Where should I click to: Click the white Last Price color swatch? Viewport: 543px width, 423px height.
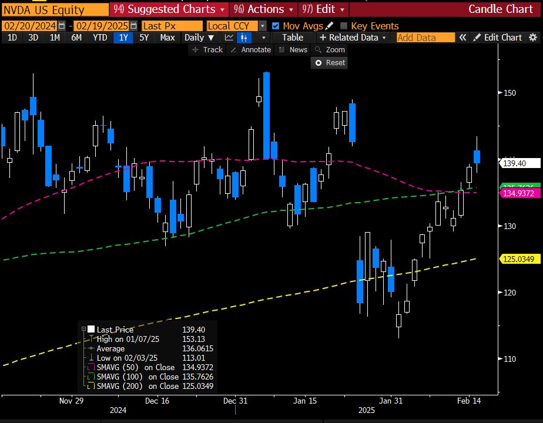click(91, 329)
